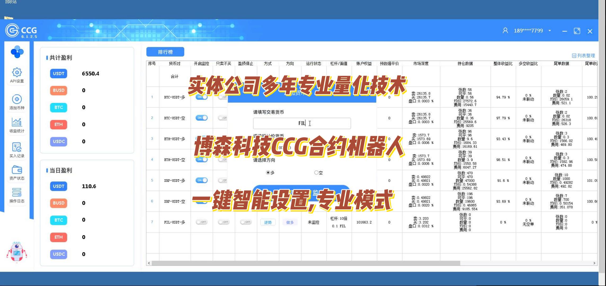Click the trading currency input field
This screenshot has width=606, height=286.
click(302, 123)
